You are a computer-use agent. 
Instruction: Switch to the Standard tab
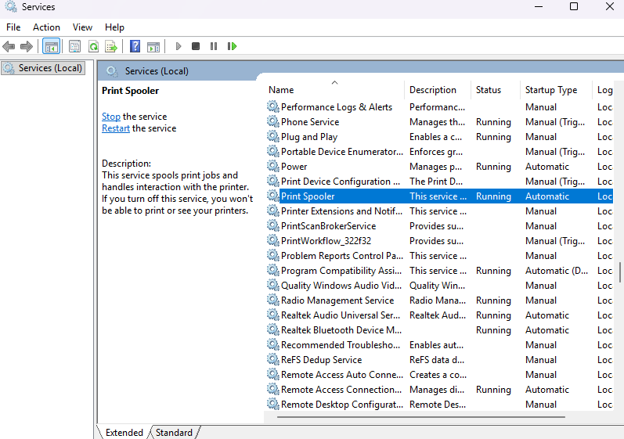pos(174,433)
